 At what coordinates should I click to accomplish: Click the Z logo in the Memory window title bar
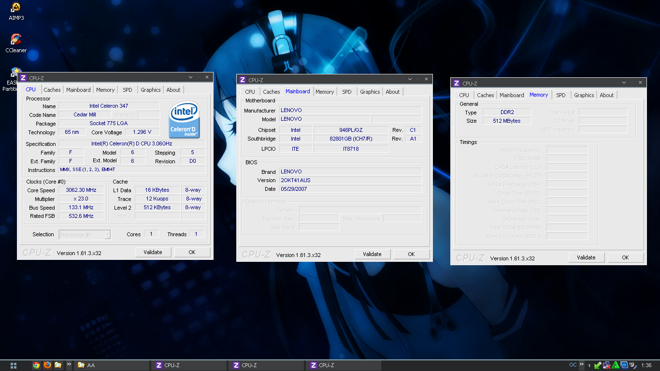tap(457, 83)
